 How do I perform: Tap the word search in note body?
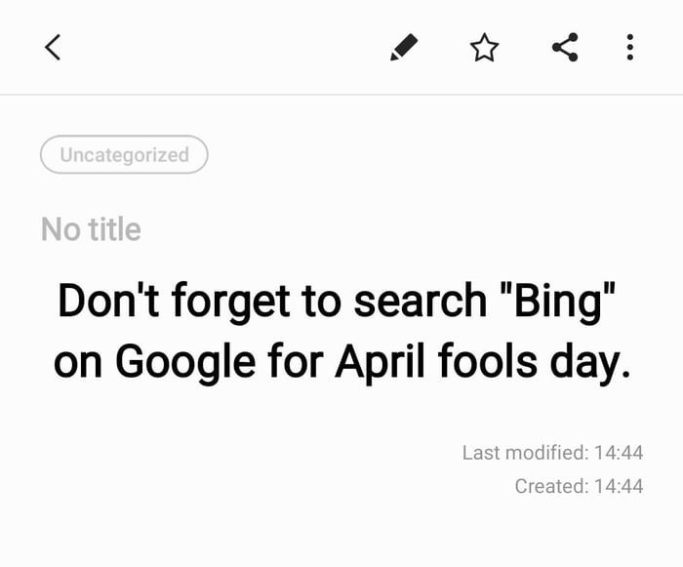[x=421, y=301]
